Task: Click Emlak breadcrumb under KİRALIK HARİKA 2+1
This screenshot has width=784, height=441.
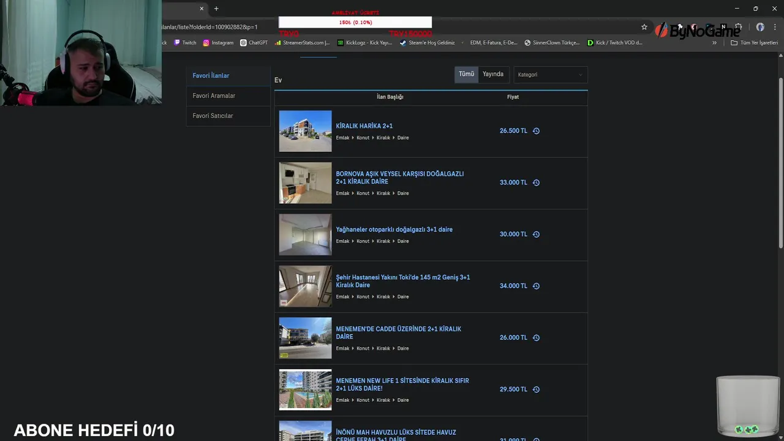Action: click(342, 138)
